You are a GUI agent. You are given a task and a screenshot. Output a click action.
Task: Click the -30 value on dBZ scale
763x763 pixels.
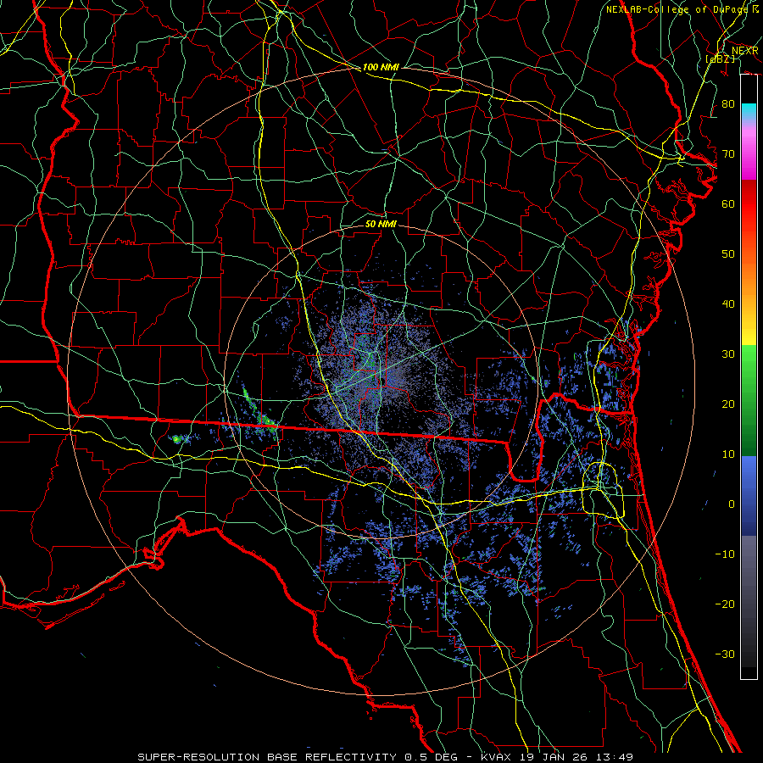point(725,654)
